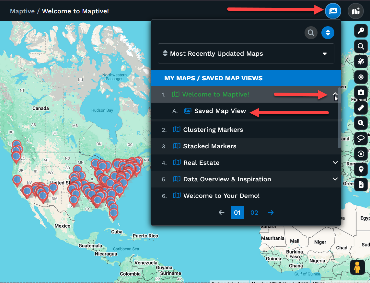Click the Puerto Rico map label
Image resolution: width=370 pixels, height=283 pixels.
(x=145, y=236)
